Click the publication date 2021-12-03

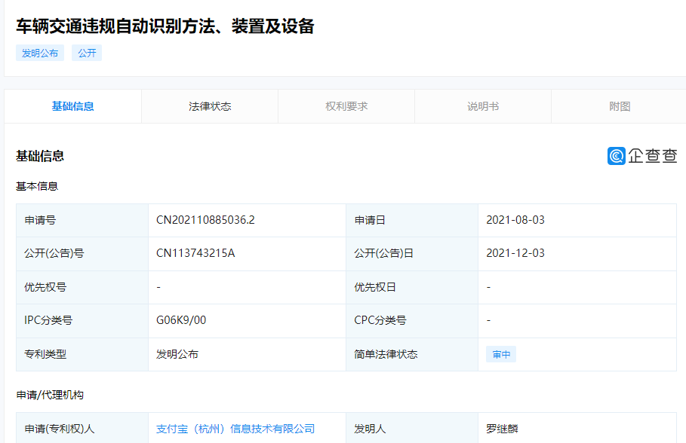coord(515,253)
